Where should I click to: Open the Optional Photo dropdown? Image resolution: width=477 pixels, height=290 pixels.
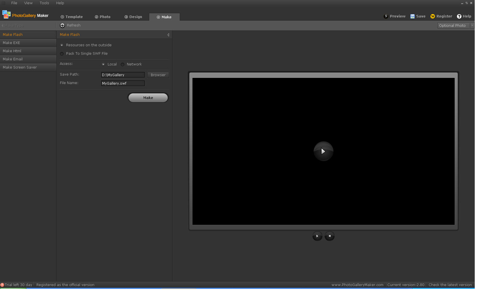(x=472, y=25)
